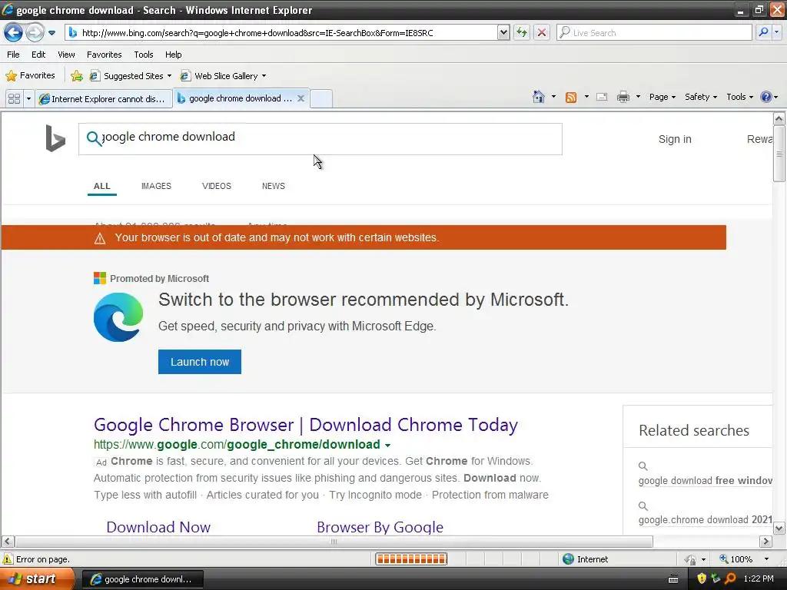Click the RSS Feeds icon

(x=571, y=98)
